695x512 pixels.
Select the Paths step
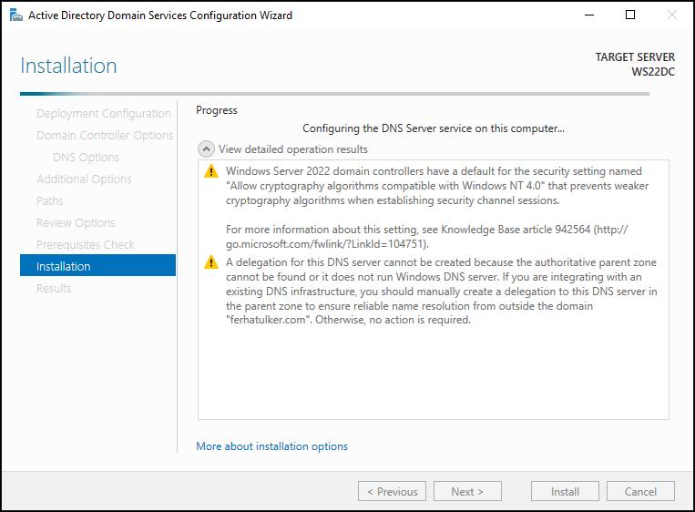[49, 200]
